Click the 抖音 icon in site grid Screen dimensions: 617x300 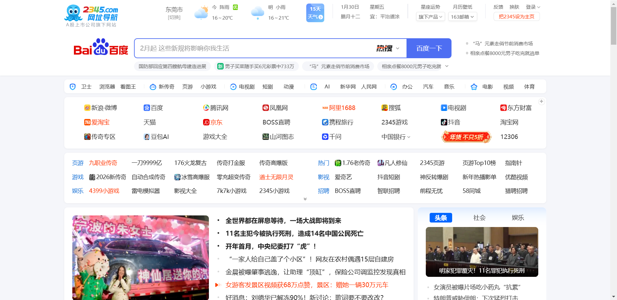(443, 122)
